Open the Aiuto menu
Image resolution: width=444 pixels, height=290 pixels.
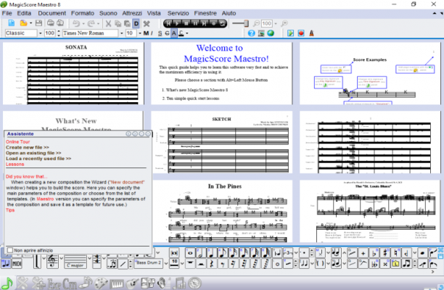229,13
